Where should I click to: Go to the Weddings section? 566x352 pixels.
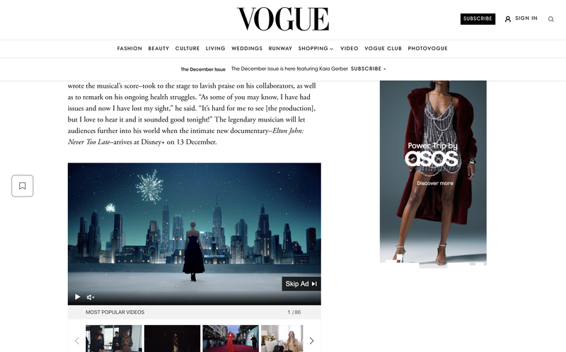click(247, 48)
